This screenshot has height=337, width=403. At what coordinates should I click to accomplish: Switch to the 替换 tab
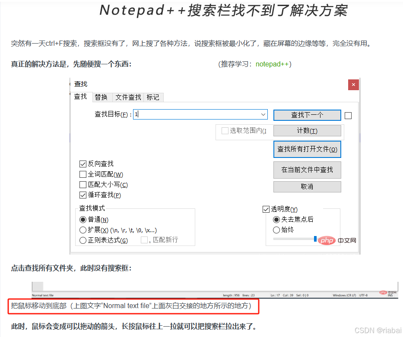click(x=102, y=97)
